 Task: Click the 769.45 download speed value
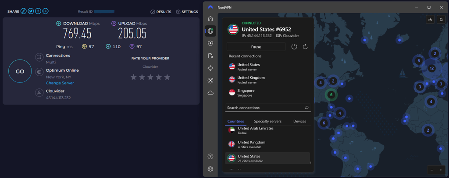tap(77, 33)
